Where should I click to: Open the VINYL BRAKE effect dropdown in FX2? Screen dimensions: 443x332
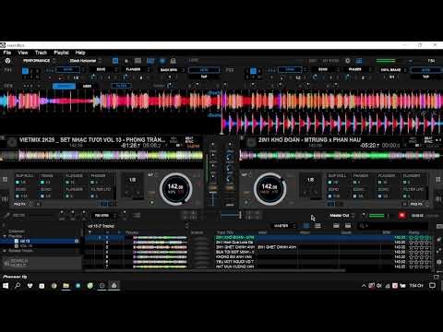tap(393, 70)
